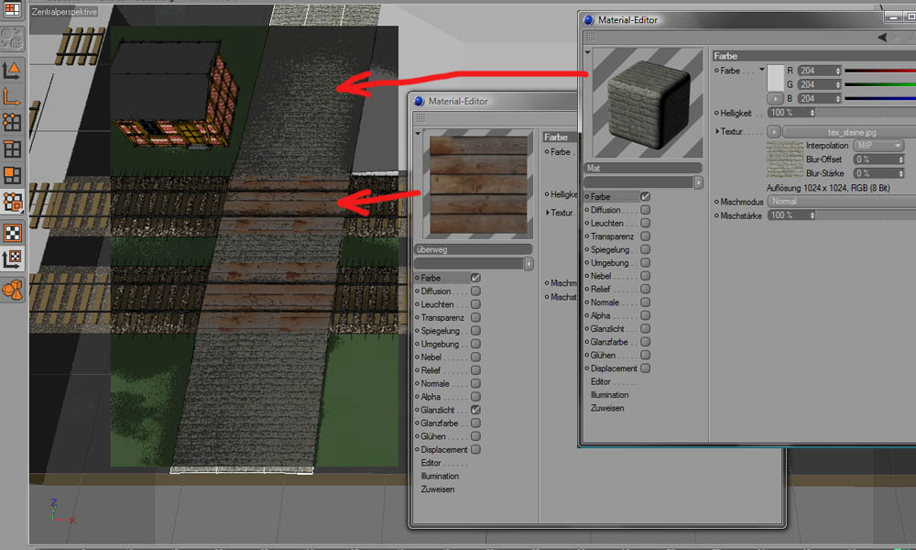Select Zuweisen in the überweg material editor
Image resolution: width=916 pixels, height=550 pixels.
pyautogui.click(x=438, y=489)
